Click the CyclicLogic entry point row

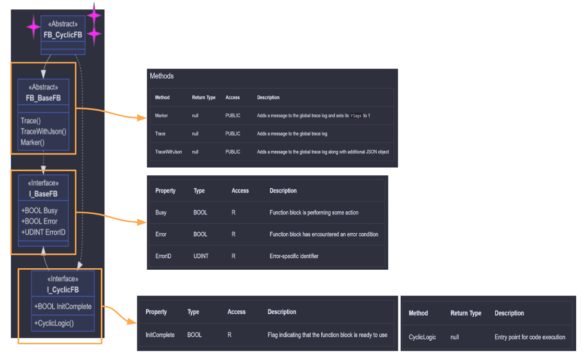click(422, 337)
